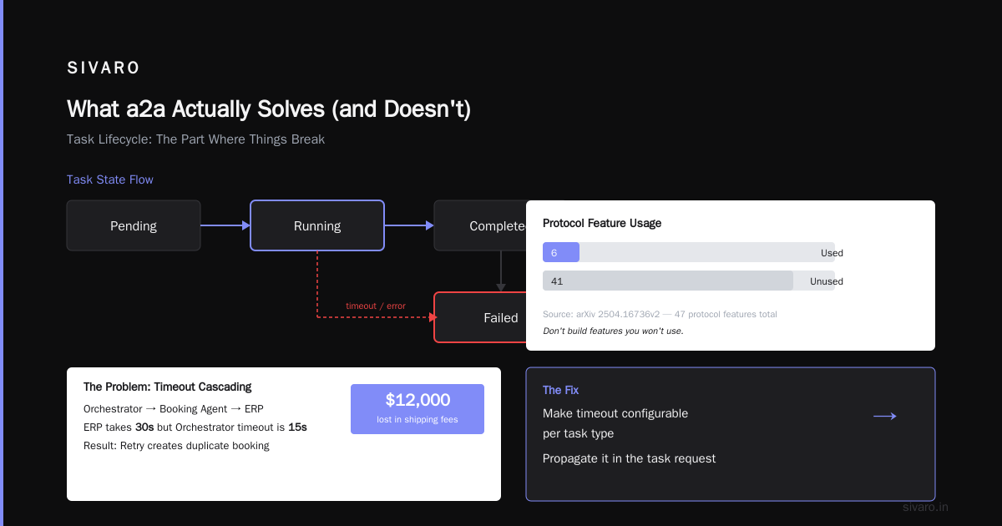Click the red dashed arrowhead into Failed

[x=433, y=317]
